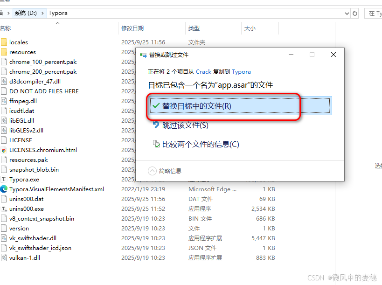Image resolution: width=382 pixels, height=285 pixels.
Task: Choose replace the file in destination option
Action: tap(240, 106)
